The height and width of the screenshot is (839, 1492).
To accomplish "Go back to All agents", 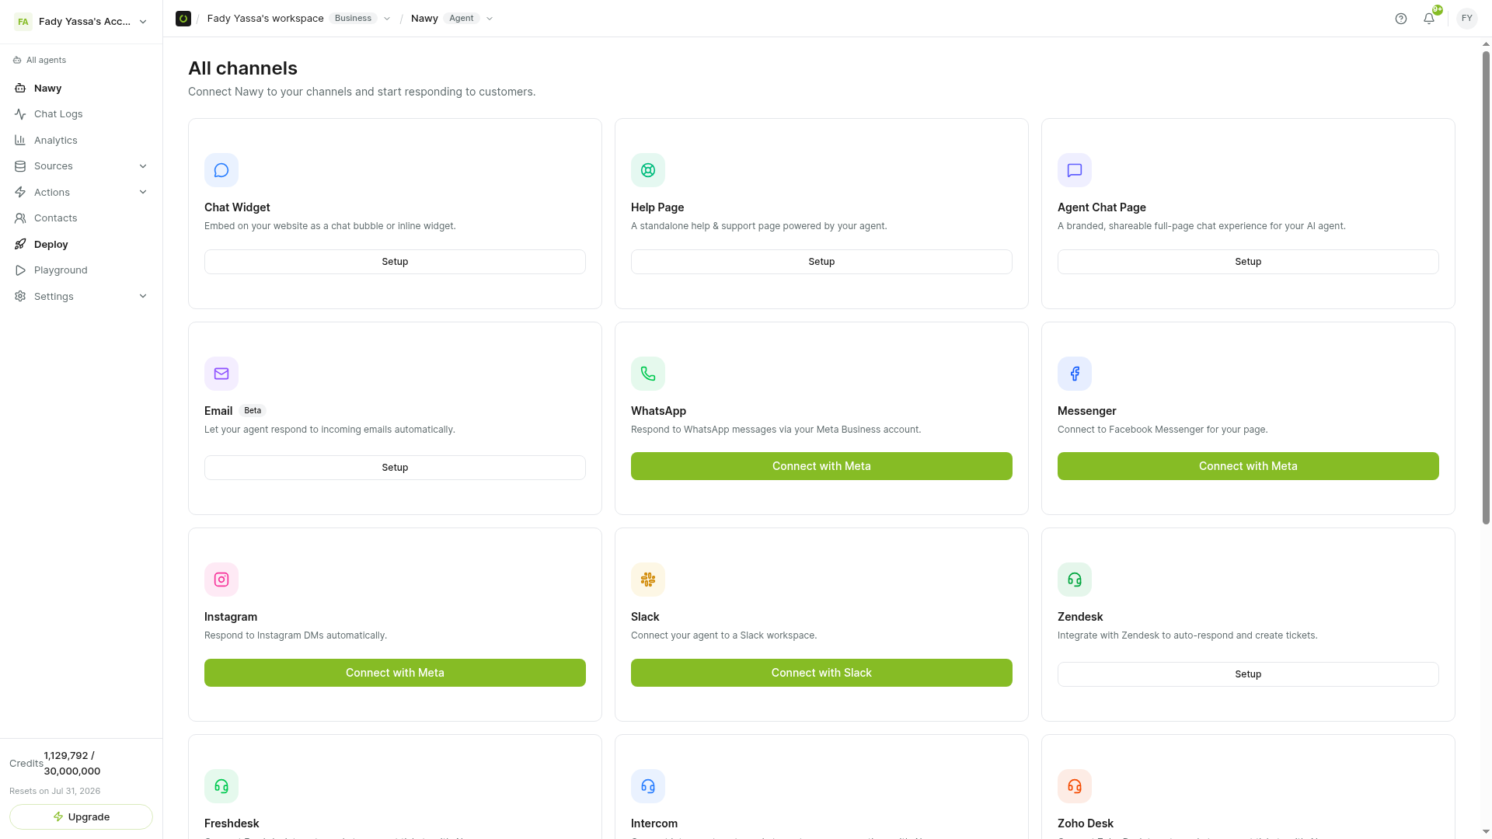I will [40, 61].
